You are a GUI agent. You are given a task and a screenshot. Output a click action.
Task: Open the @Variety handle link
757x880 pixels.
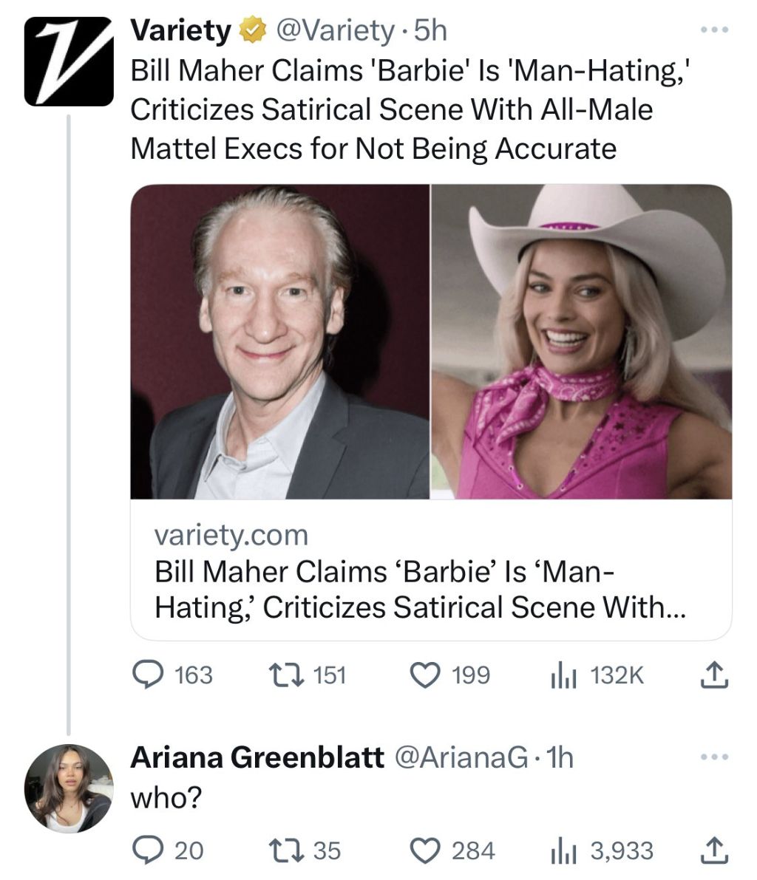tap(333, 31)
